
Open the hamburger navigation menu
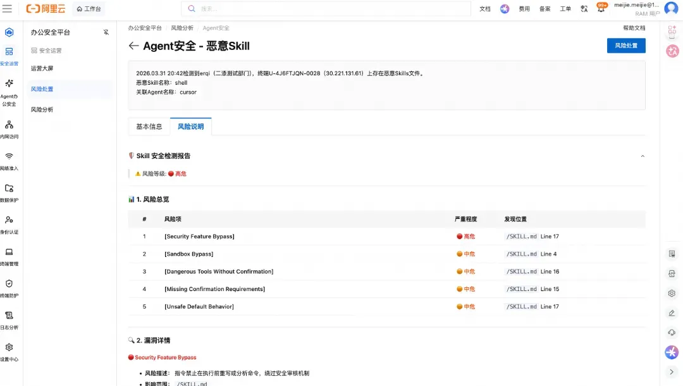pyautogui.click(x=8, y=9)
